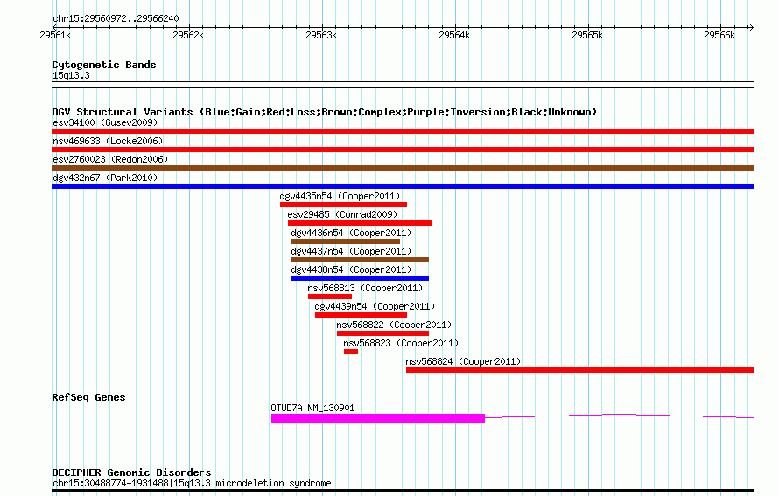Click the magenta OTUD7A exon block
The width and height of the screenshot is (779, 496).
point(378,418)
